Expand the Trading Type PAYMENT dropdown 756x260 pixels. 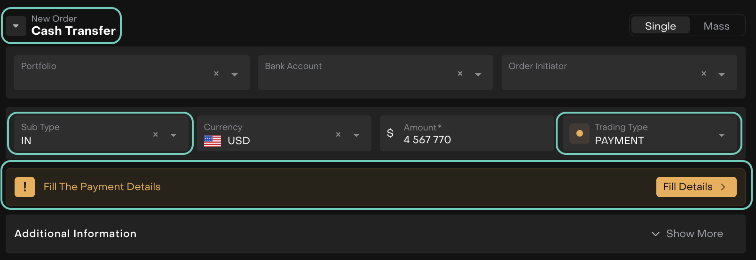(x=722, y=135)
